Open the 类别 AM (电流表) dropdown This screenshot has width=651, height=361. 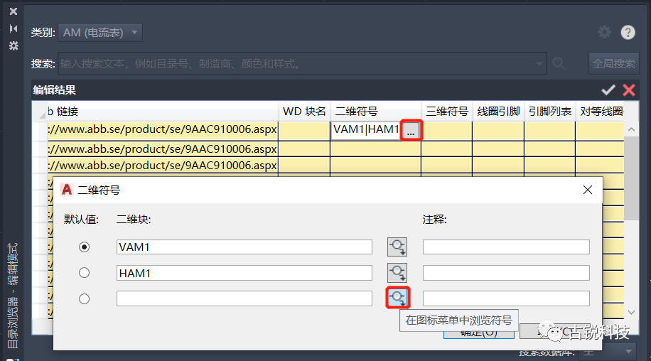100,33
